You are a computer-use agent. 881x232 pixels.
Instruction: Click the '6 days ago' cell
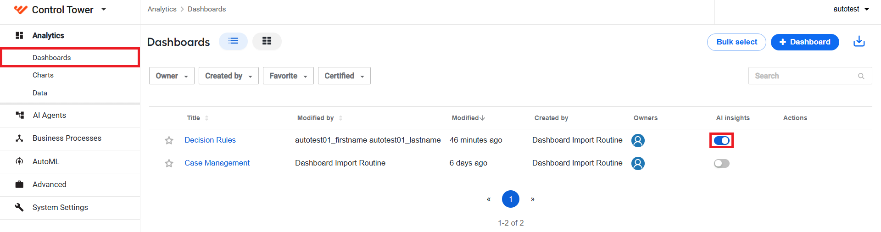point(468,163)
